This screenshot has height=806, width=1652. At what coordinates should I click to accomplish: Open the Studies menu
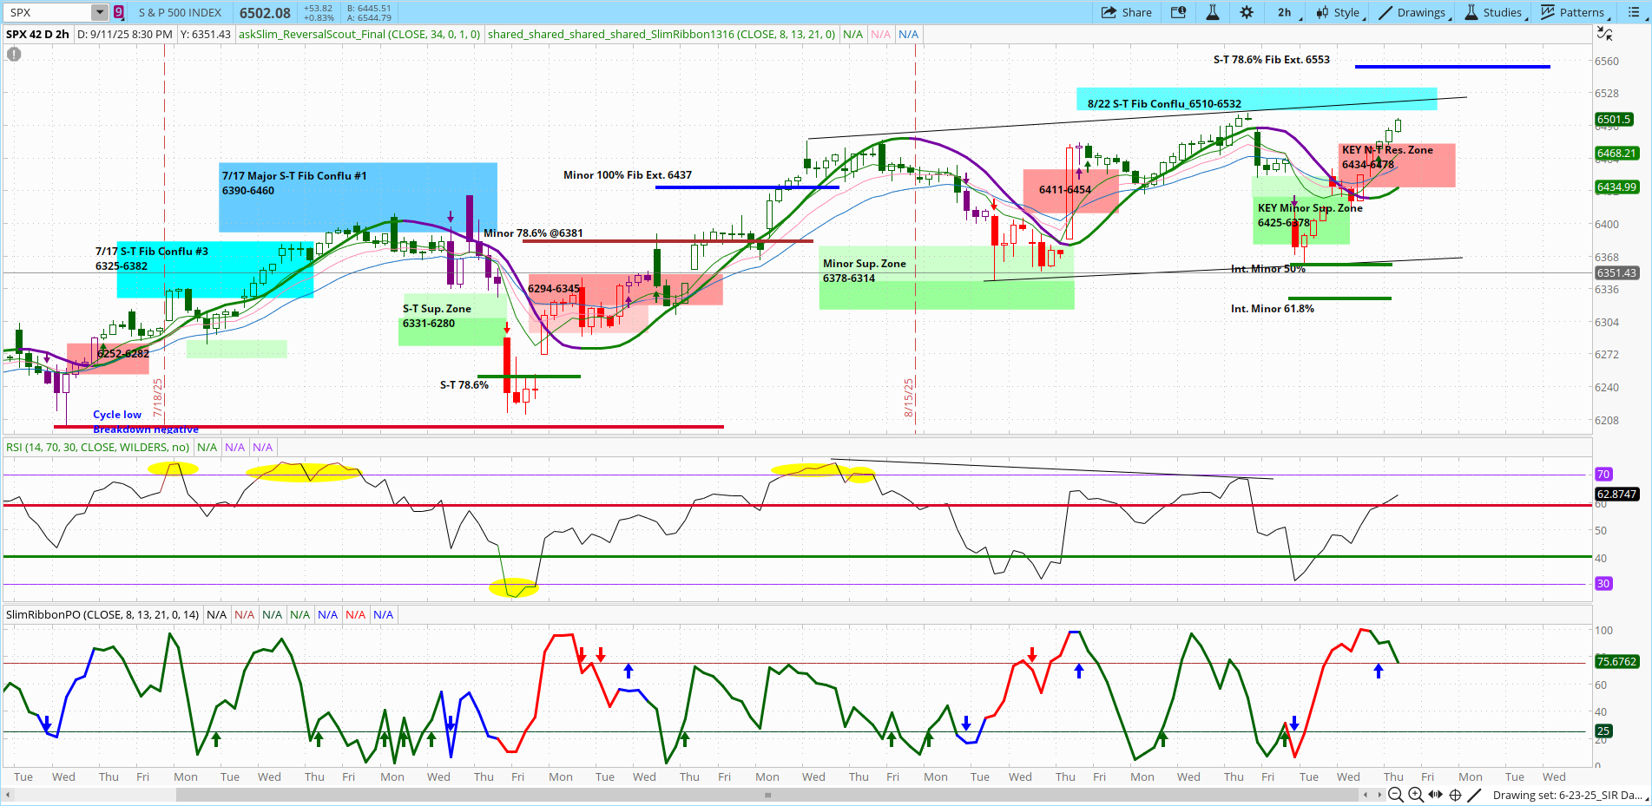1491,12
